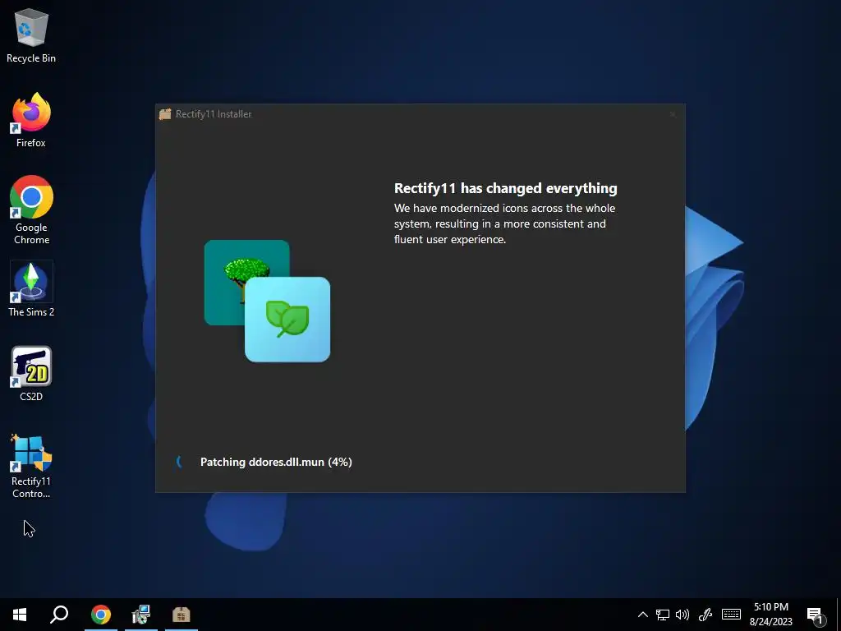Open the Recycle Bin desktop icon

31,36
